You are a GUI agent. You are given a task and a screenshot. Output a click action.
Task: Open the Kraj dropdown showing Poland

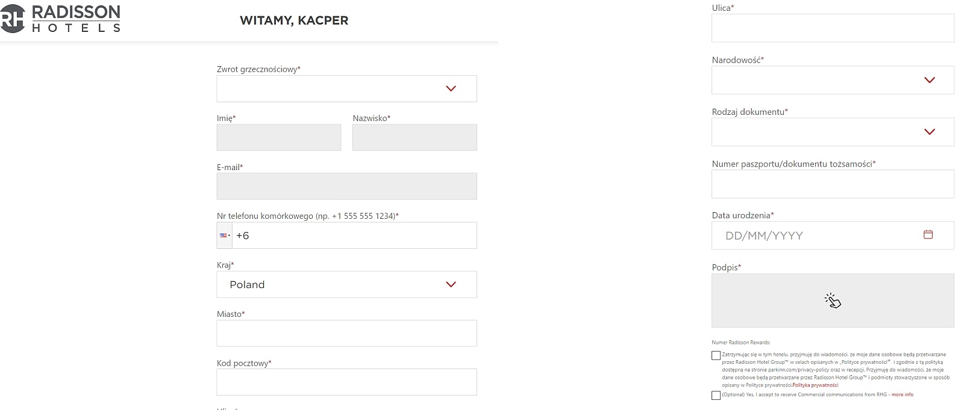pos(346,284)
